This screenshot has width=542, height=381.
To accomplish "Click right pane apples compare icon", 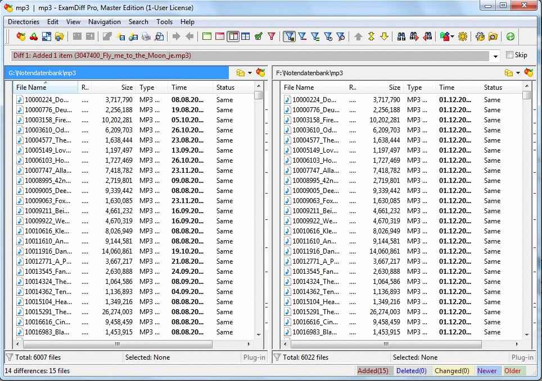I will tap(529, 72).
